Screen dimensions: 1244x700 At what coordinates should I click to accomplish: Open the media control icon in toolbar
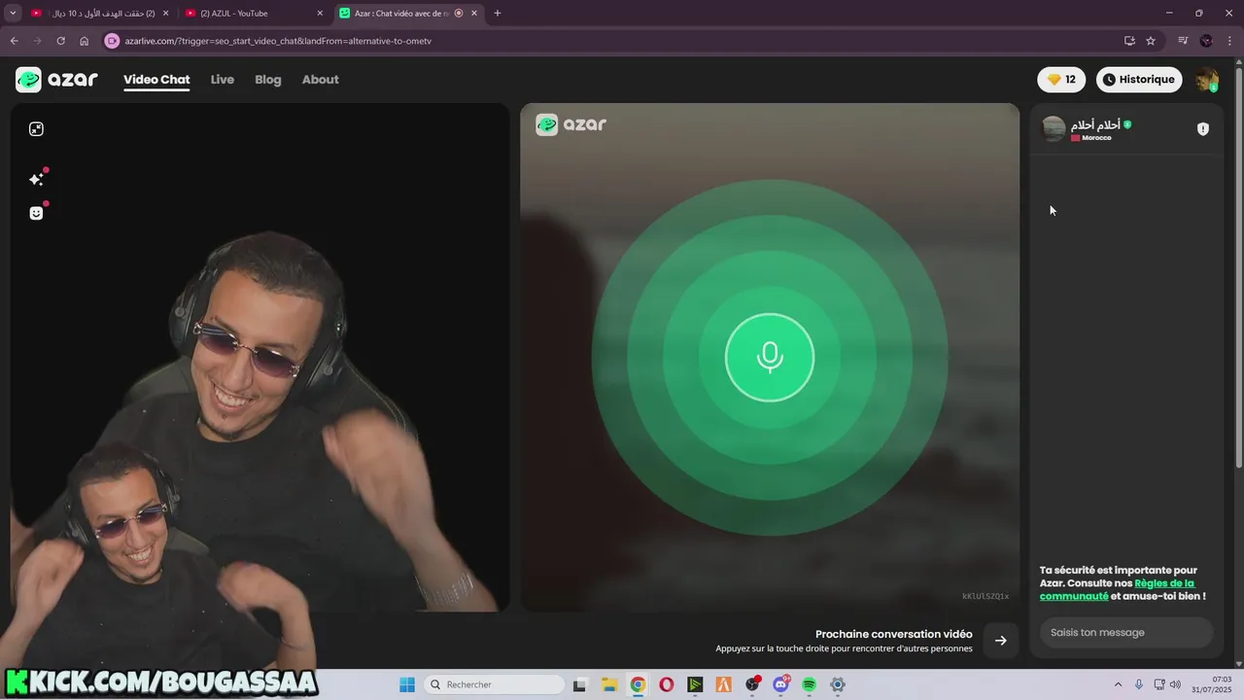click(1183, 41)
